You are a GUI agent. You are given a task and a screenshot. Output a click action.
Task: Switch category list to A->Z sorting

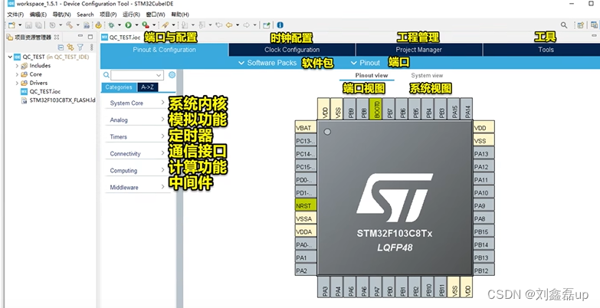coord(148,87)
